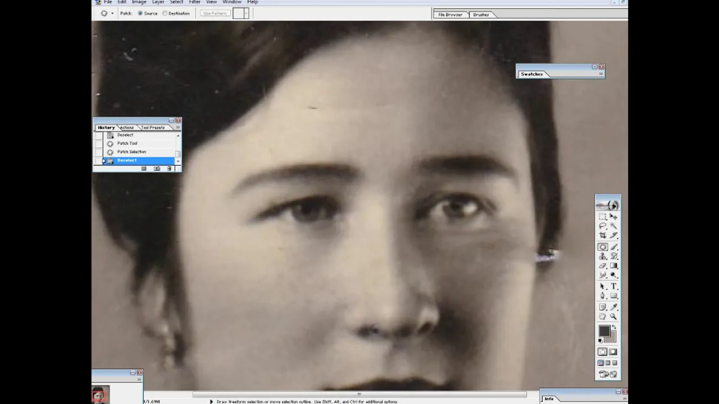Viewport: 719px width, 404px height.
Task: Switch to the Actions tab
Action: click(127, 127)
